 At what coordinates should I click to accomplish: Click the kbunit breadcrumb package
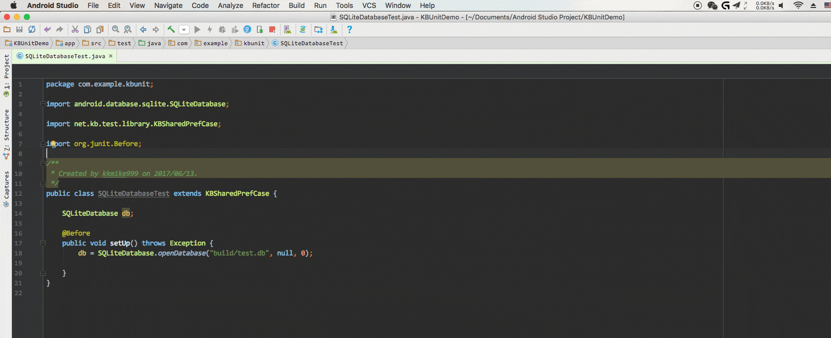[x=250, y=43]
